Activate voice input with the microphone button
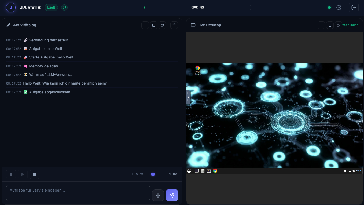The height and width of the screenshot is (205, 364). [x=158, y=195]
